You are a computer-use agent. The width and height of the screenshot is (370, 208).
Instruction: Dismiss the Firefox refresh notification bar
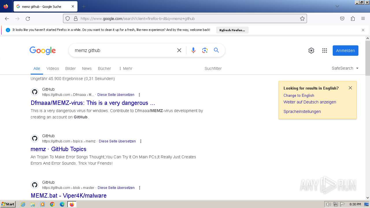(x=363, y=30)
